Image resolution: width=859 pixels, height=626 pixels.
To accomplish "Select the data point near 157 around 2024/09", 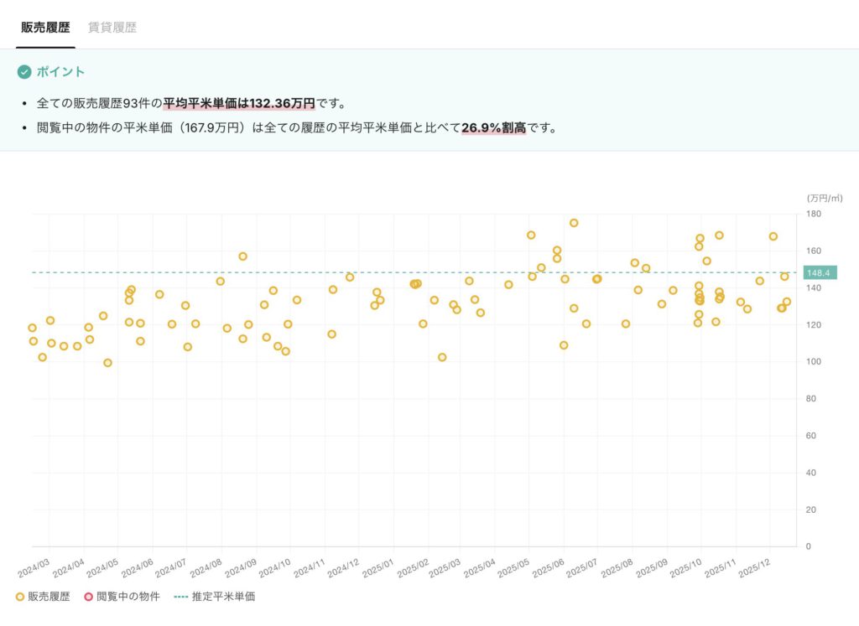I will [242, 256].
